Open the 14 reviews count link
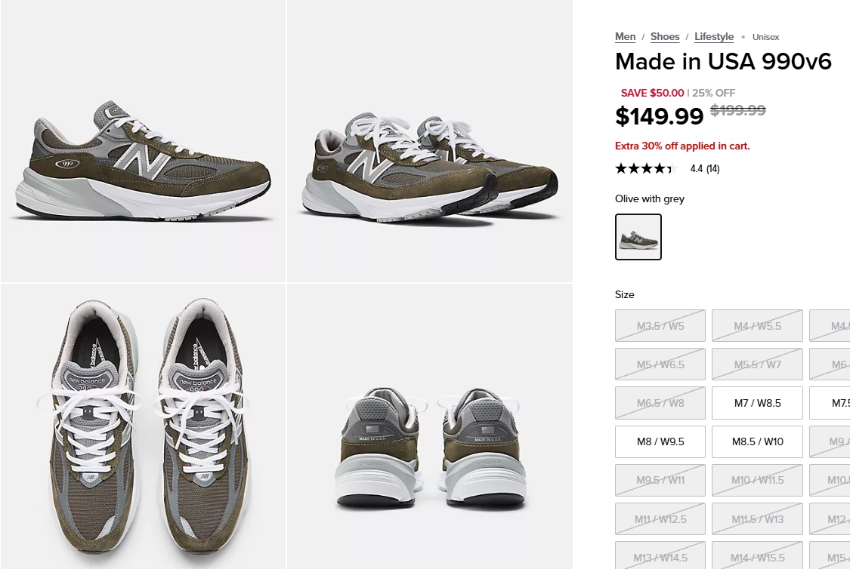The image size is (850, 569). point(712,169)
